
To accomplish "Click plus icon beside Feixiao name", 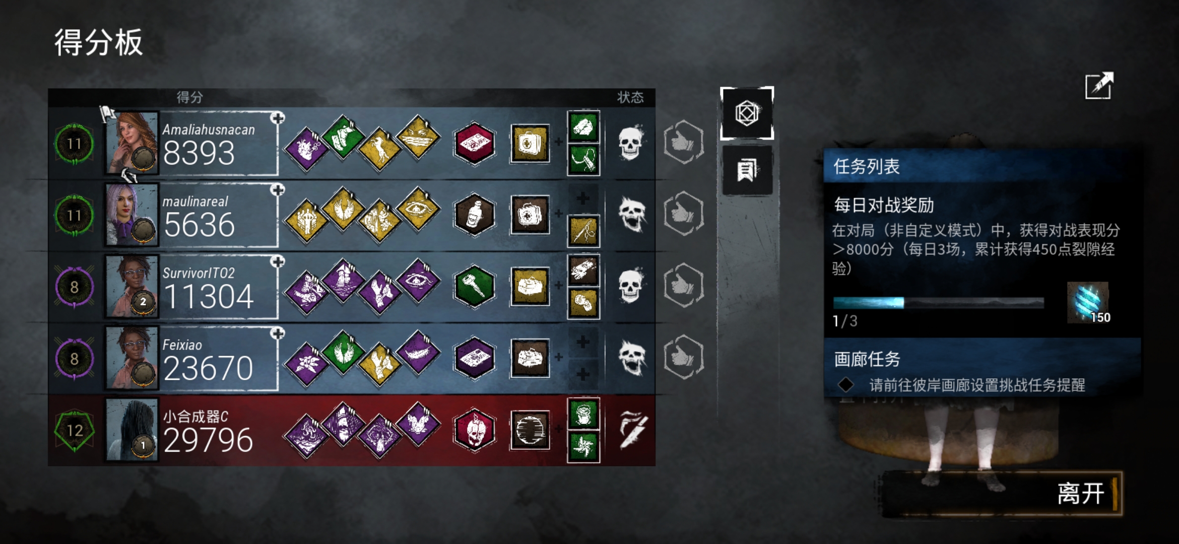I will 278,333.
